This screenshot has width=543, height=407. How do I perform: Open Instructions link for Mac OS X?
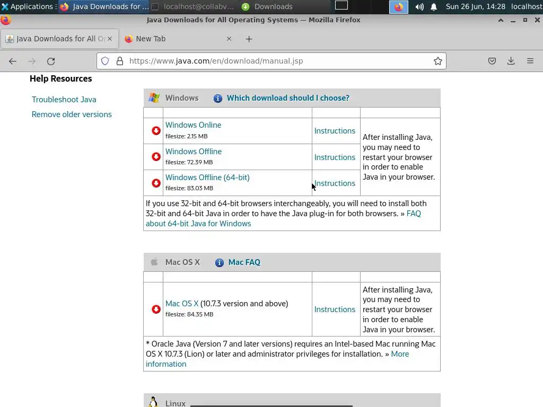(x=335, y=309)
